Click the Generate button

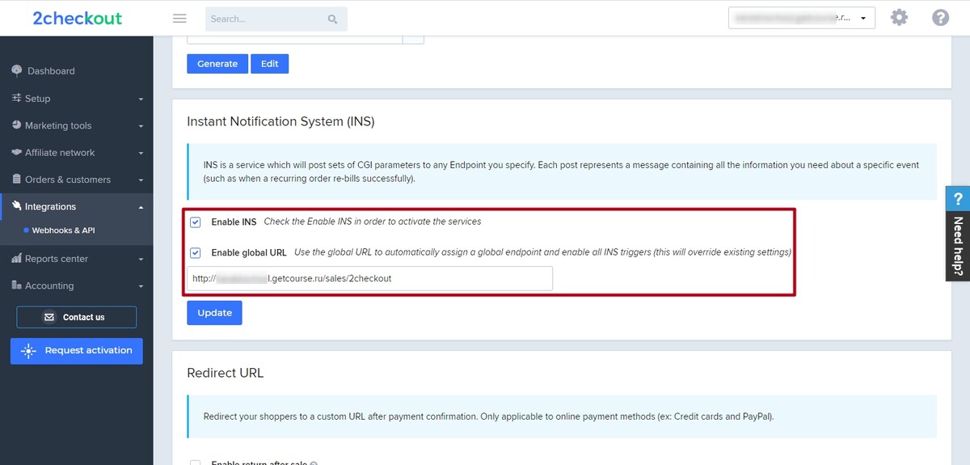217,64
